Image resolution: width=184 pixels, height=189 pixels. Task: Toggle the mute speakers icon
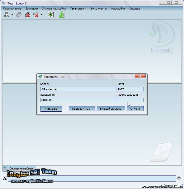(36, 15)
